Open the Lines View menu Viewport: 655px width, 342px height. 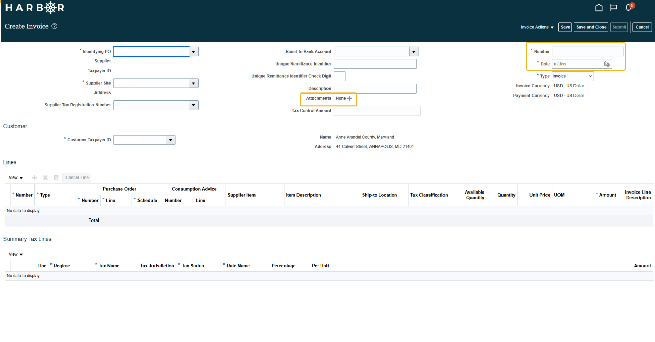pyautogui.click(x=16, y=177)
